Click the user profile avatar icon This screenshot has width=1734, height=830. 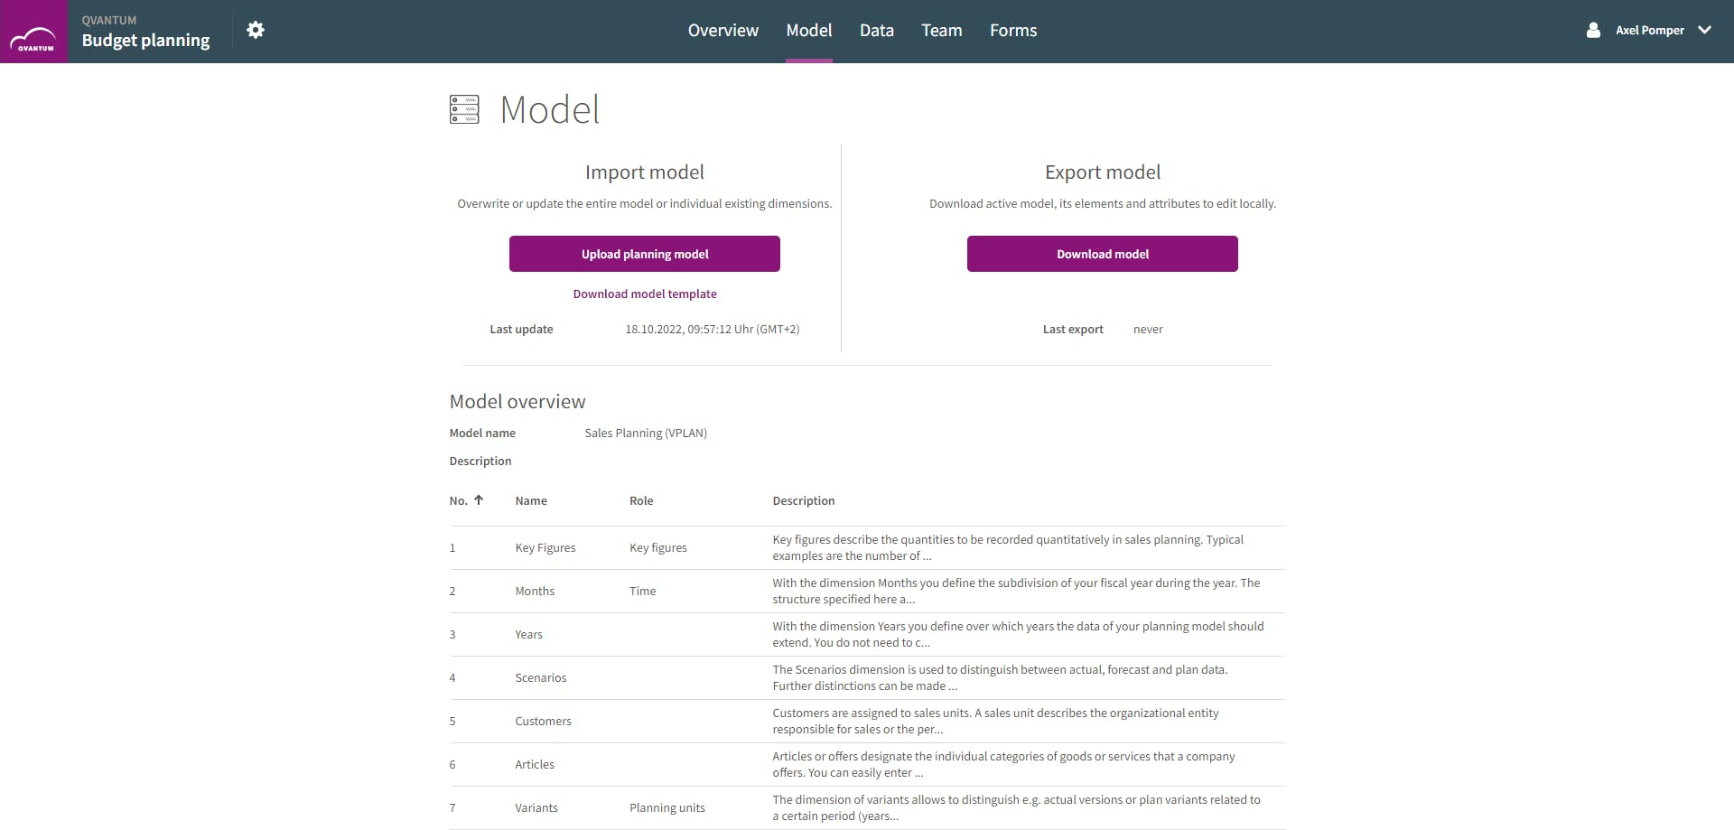[x=1593, y=30]
